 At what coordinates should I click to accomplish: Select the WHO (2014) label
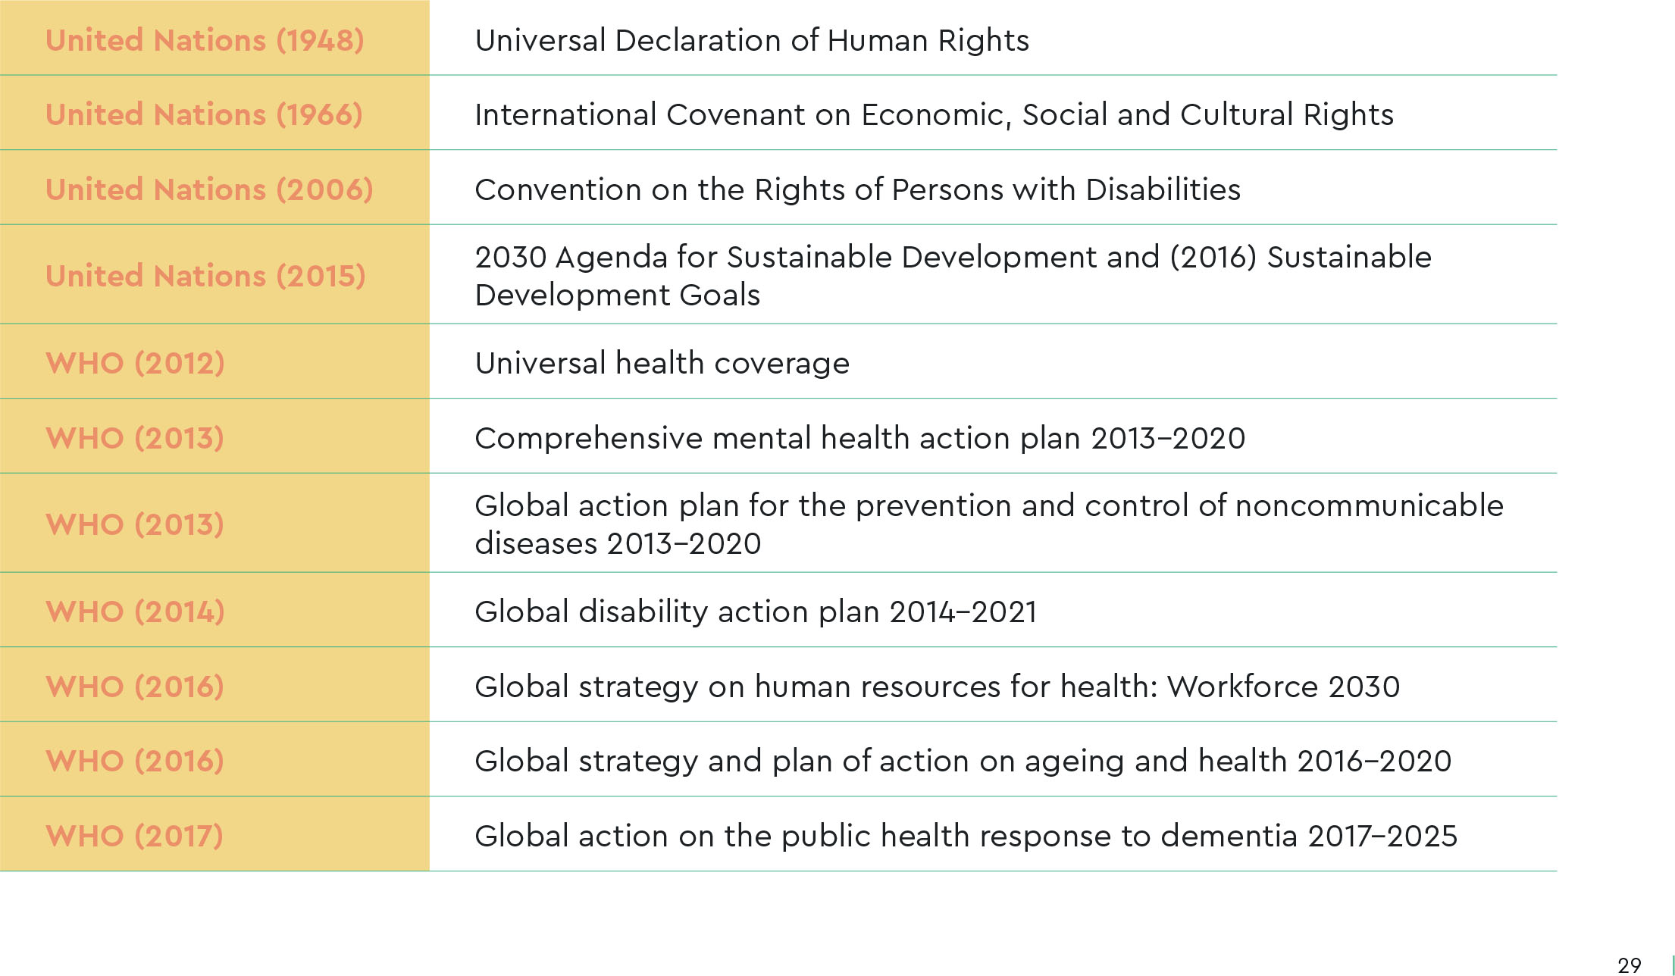click(135, 612)
